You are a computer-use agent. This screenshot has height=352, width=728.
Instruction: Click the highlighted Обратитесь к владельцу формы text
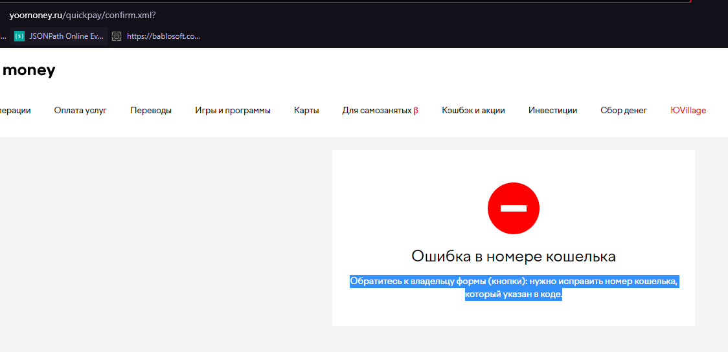(514, 287)
